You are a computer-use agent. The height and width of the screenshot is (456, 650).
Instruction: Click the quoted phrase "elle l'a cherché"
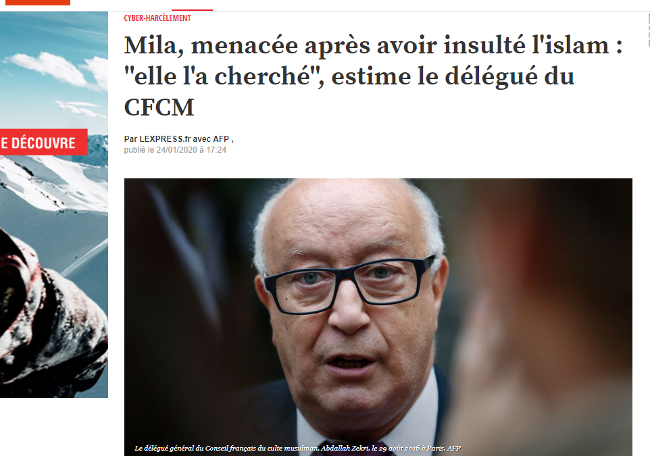point(224,76)
